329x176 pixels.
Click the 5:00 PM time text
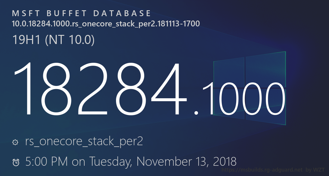click(x=47, y=161)
